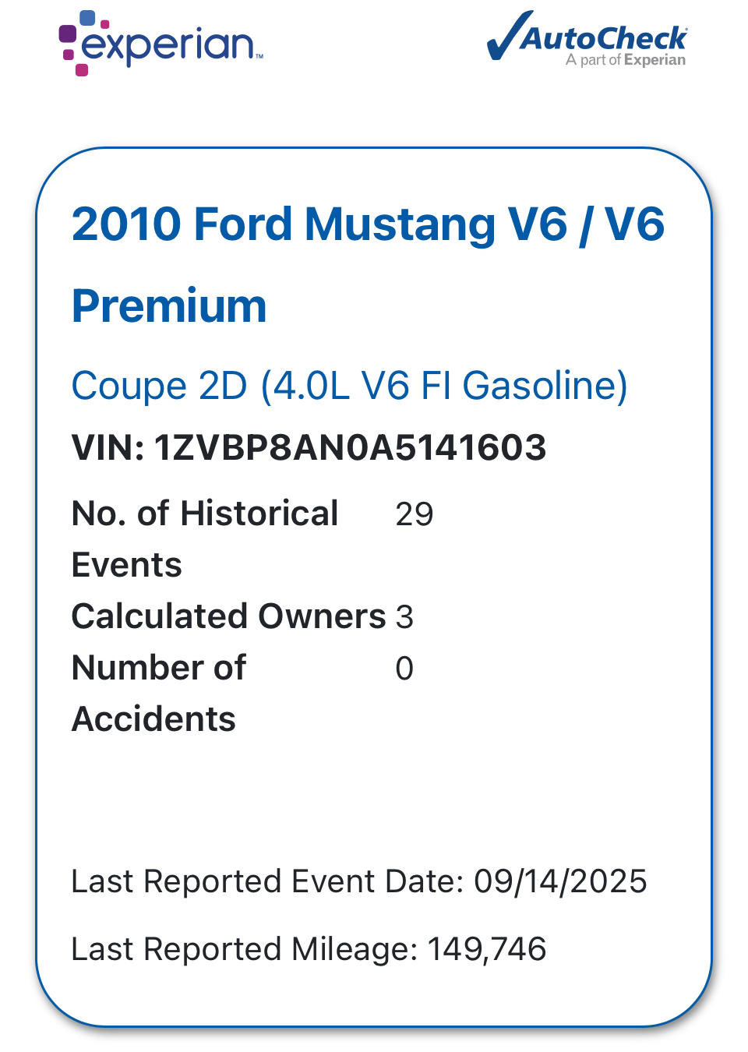Click the AutoCheck blue checkmark icon
Viewport: 748px width, 1052px height.
[x=509, y=35]
